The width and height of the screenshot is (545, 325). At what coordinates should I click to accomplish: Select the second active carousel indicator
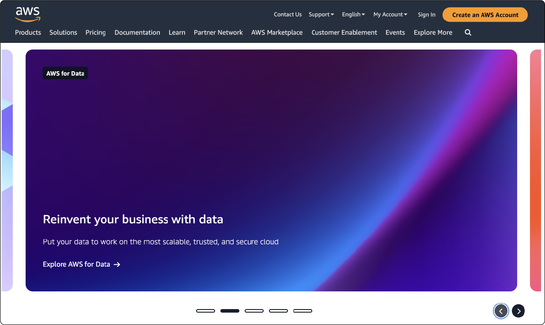pos(230,311)
